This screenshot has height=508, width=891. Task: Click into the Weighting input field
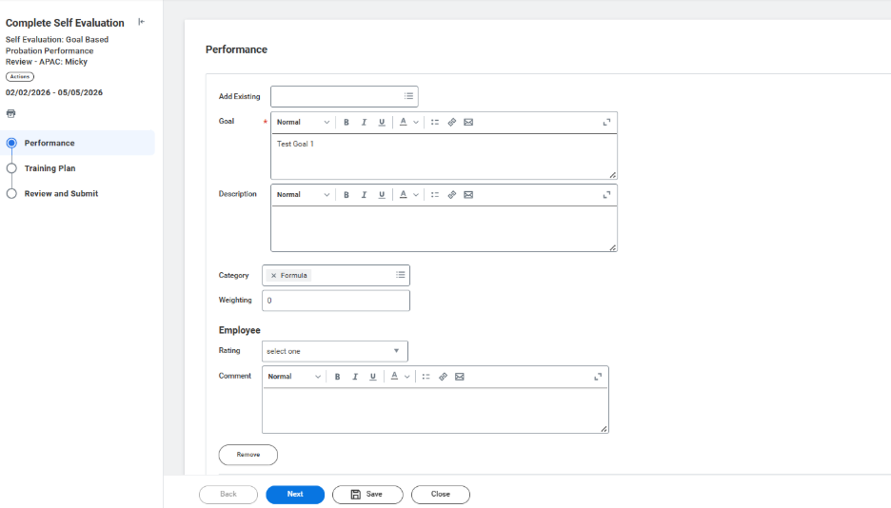coord(335,301)
